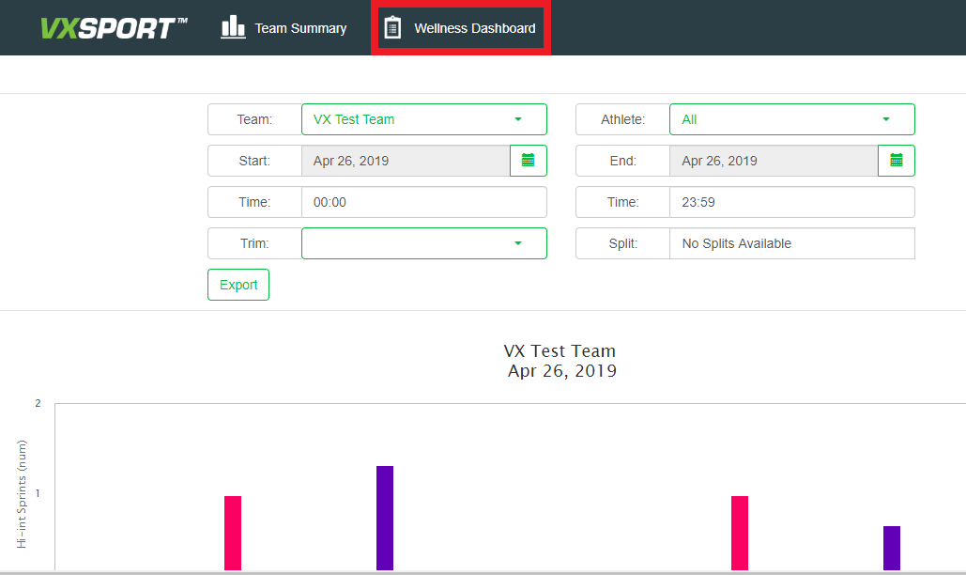966x575 pixels.
Task: Click the y-axis value 2
Action: (38, 403)
